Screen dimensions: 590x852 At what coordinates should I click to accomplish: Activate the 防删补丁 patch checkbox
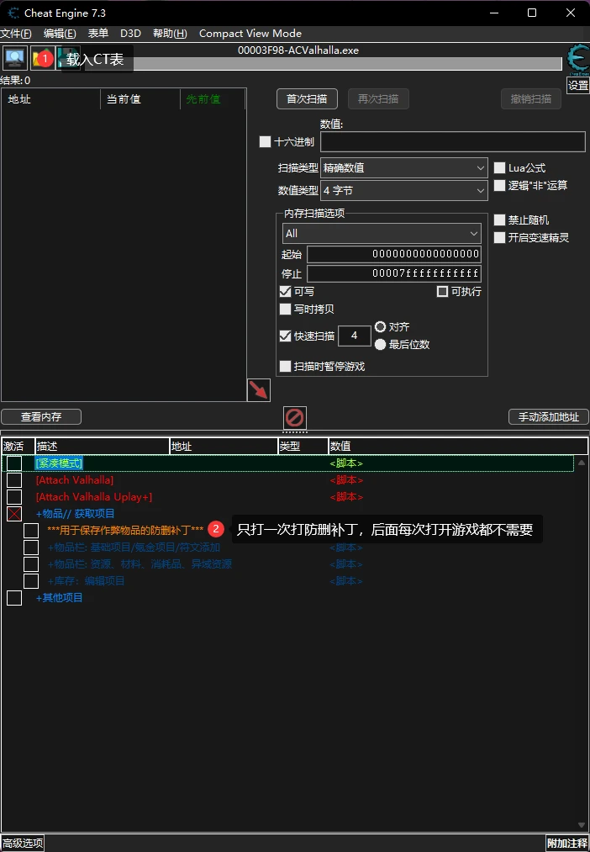31,531
